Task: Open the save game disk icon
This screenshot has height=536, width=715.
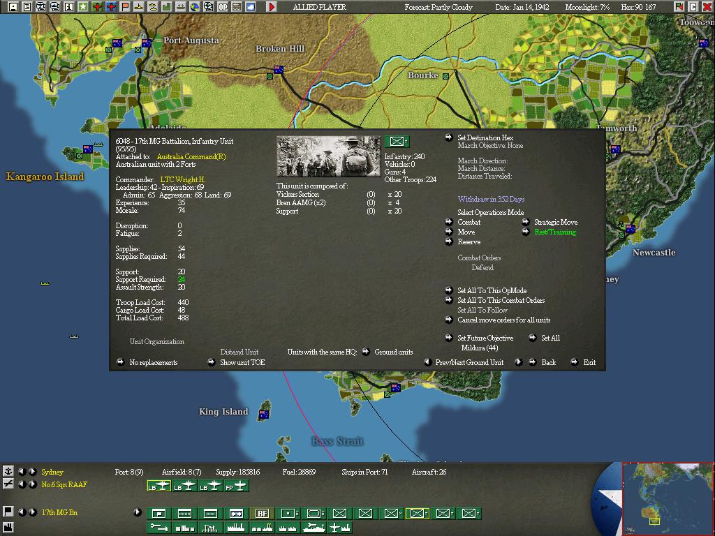Action: point(13,6)
